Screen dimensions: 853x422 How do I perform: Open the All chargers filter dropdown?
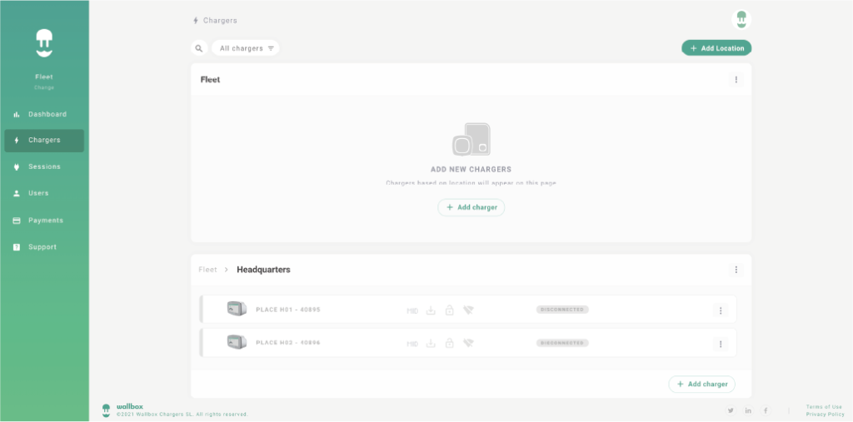pos(246,48)
